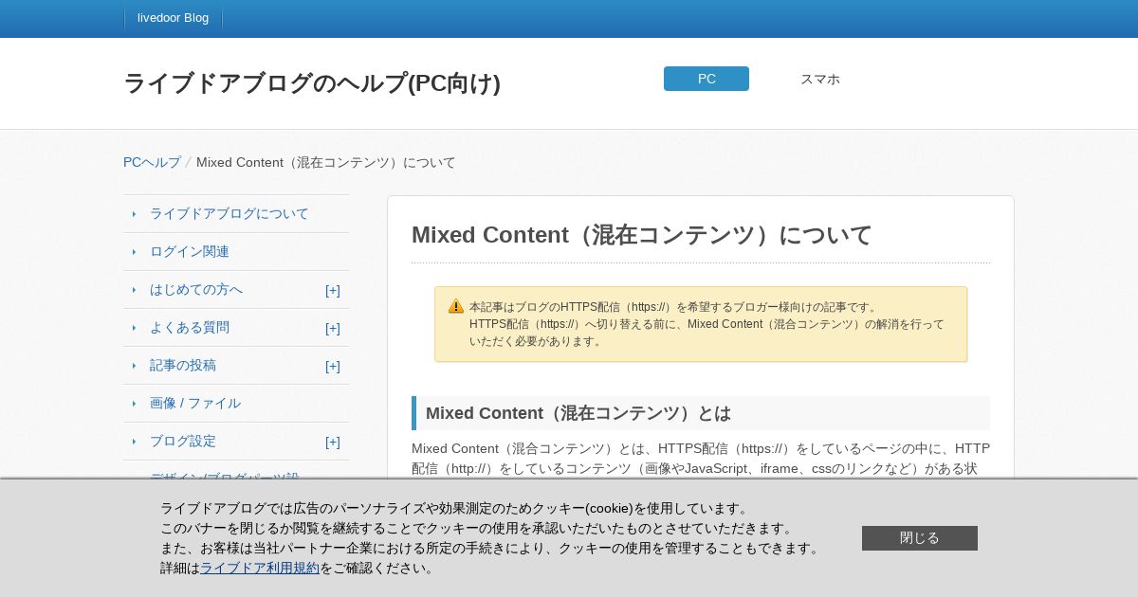Click the heading Mixed Content（混在コンテンツ）とは

pos(578,413)
